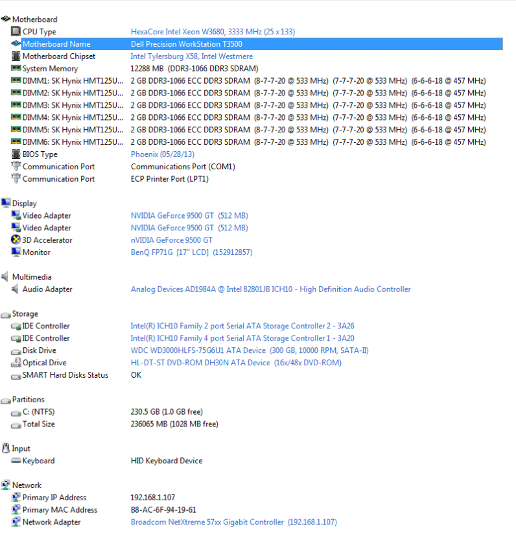Click the B8-AC-6F-94-19-61 MAC value
The image size is (516, 536).
[163, 510]
